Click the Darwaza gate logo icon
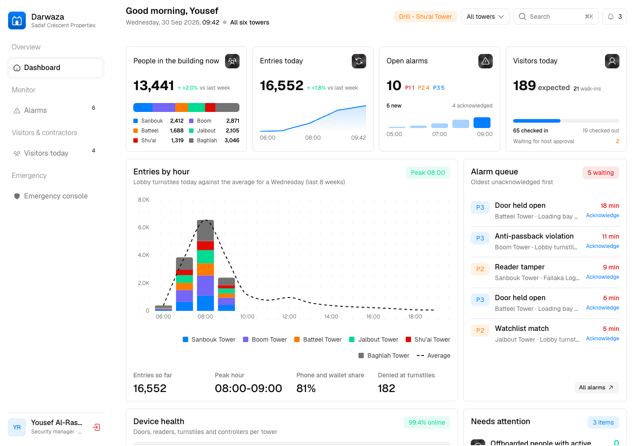 tap(17, 21)
